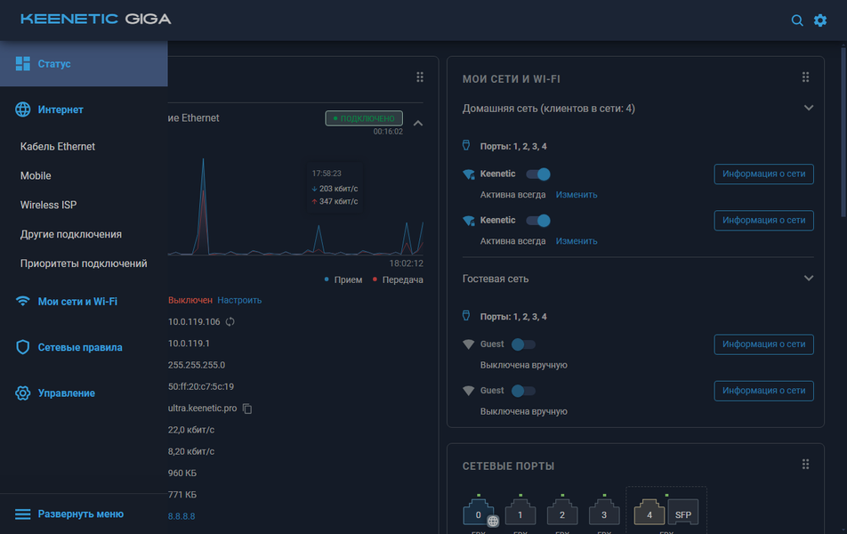Collapse the Гостевая сеть section

[809, 279]
